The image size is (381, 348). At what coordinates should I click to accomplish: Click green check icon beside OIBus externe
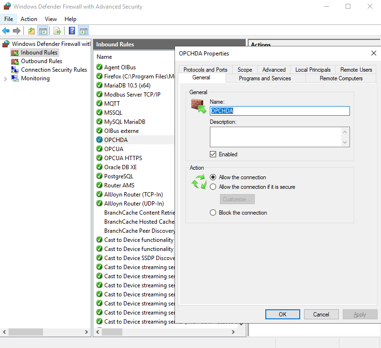pos(99,130)
